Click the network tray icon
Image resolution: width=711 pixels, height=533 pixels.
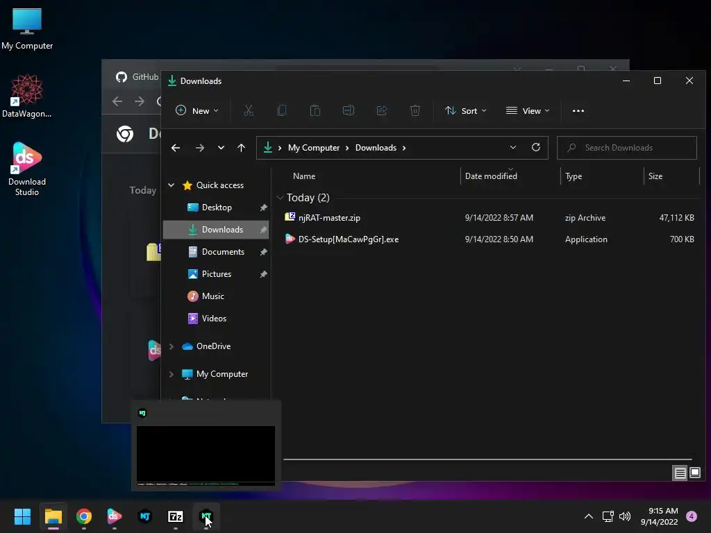click(608, 516)
